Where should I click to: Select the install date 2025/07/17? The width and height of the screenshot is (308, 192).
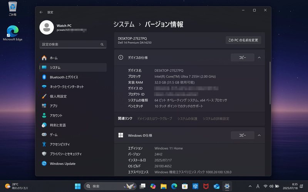pos(163,160)
